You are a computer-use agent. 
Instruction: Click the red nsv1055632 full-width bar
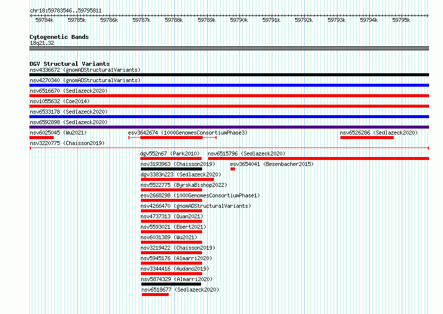[229, 106]
